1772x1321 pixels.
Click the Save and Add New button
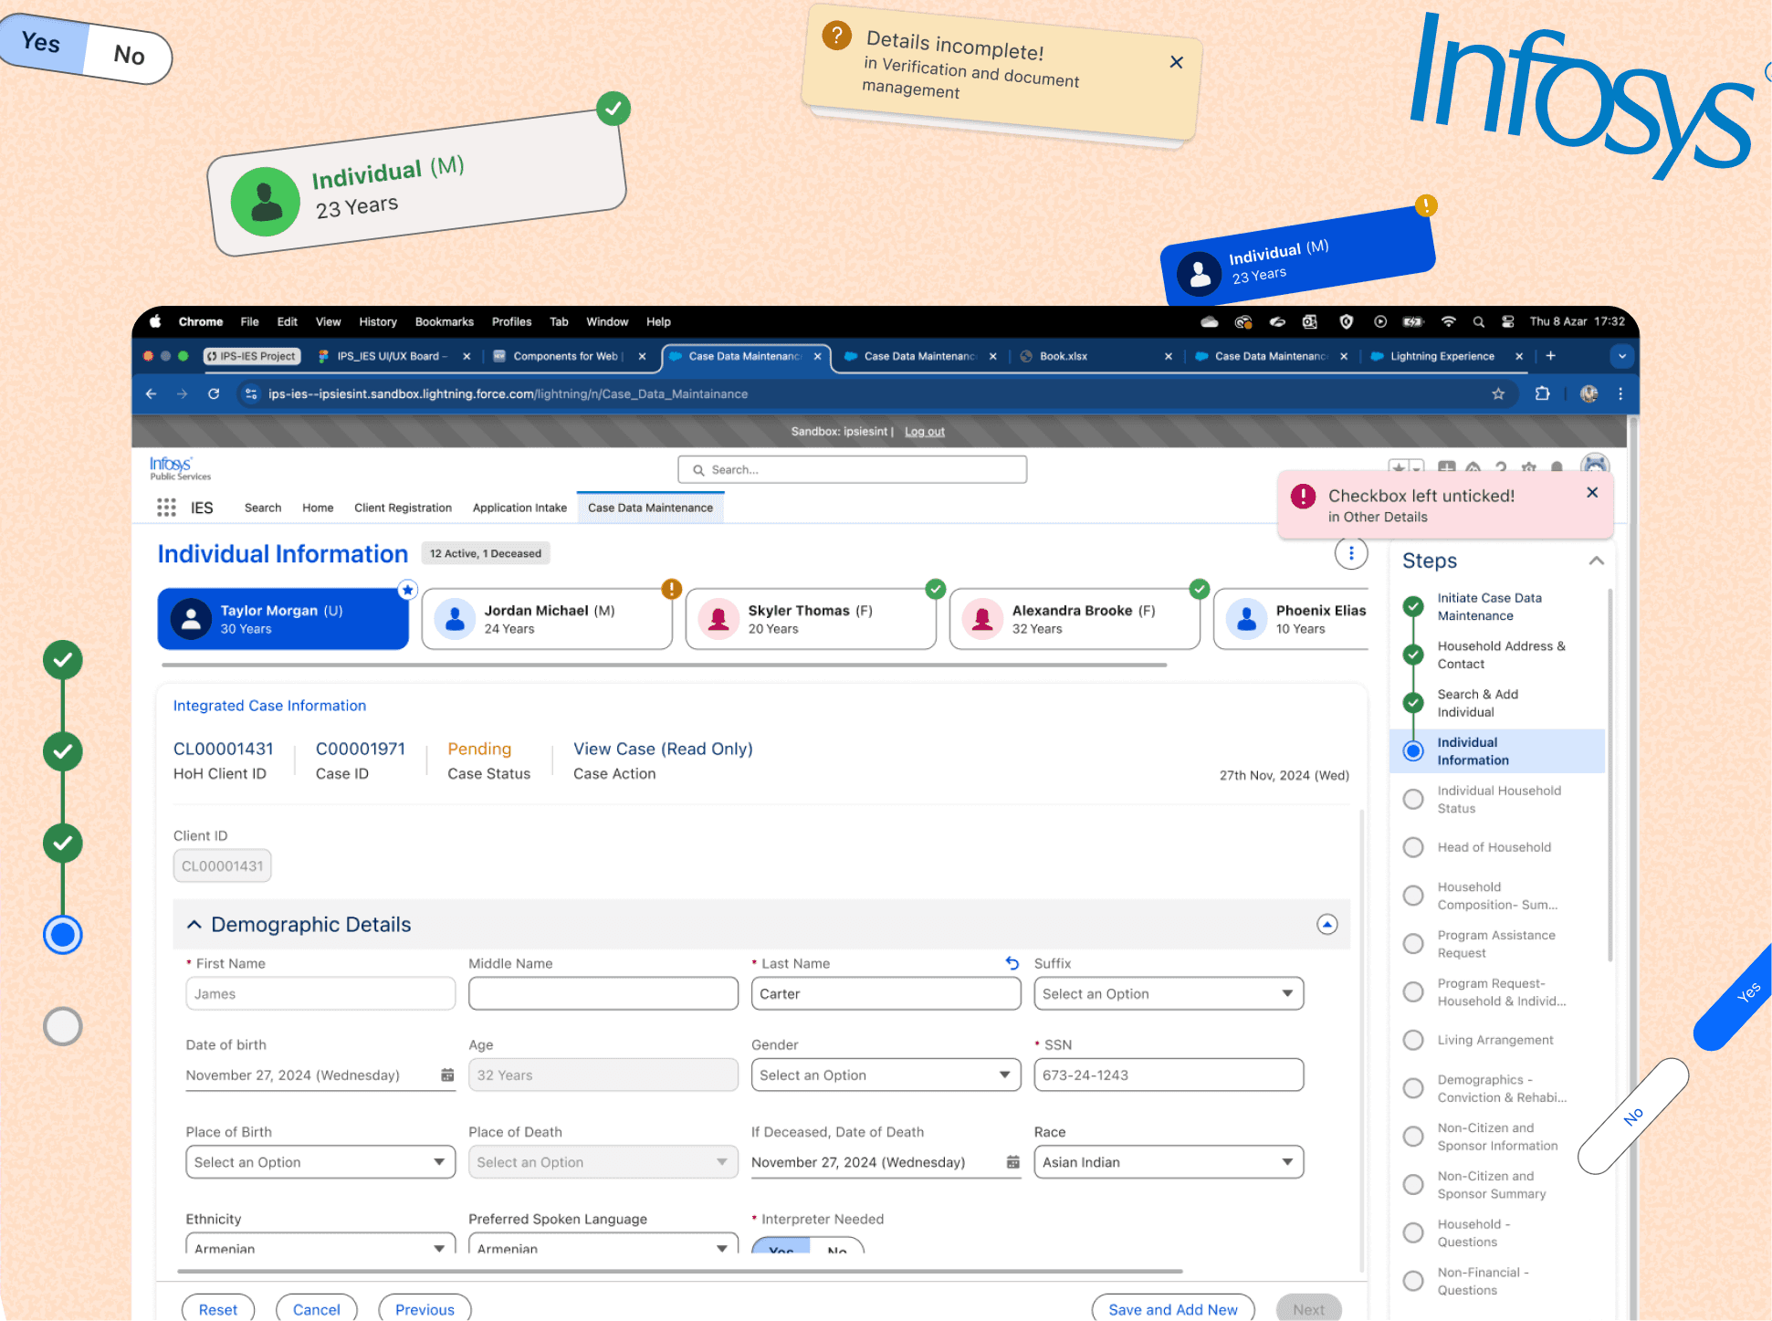coord(1172,1309)
